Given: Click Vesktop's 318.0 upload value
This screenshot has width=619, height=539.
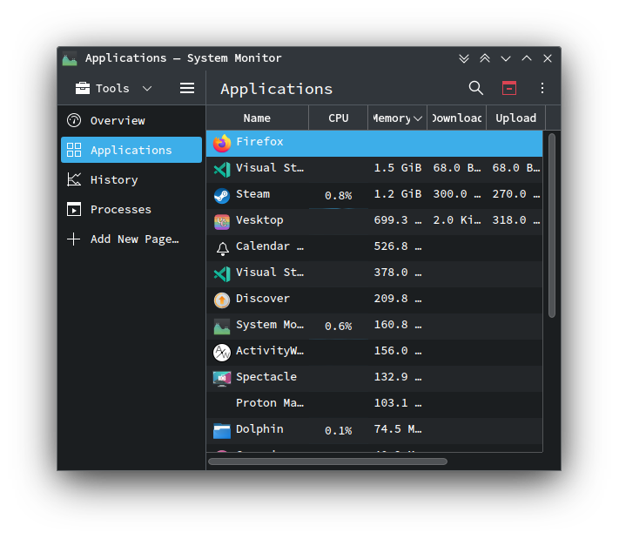Looking at the screenshot, I should 516,220.
